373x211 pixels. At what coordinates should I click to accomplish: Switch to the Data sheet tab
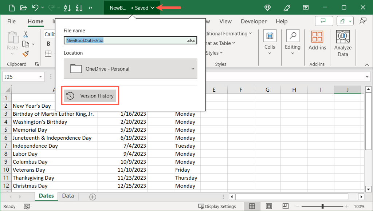point(68,196)
